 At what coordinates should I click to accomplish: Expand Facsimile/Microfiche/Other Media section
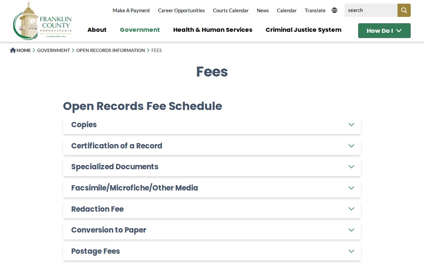point(212,188)
